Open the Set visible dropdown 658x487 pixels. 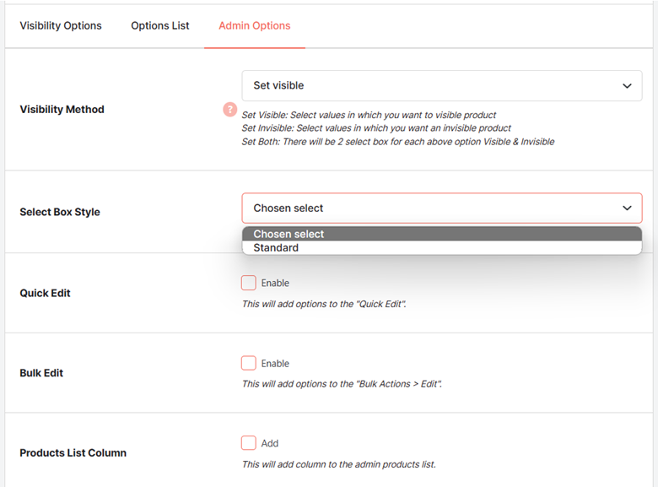point(442,85)
